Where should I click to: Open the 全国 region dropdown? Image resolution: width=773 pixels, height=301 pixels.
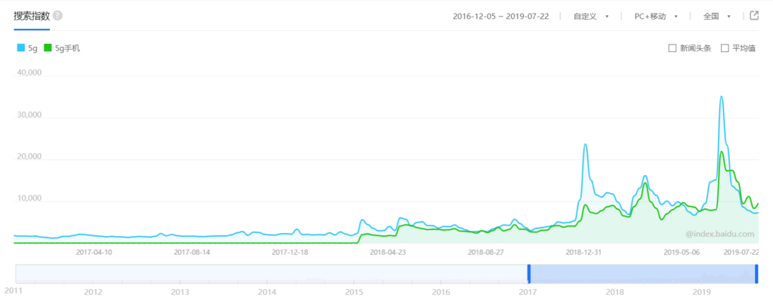click(x=717, y=17)
